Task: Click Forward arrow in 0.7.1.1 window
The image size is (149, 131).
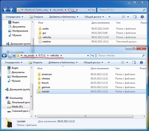Action: 11,10
